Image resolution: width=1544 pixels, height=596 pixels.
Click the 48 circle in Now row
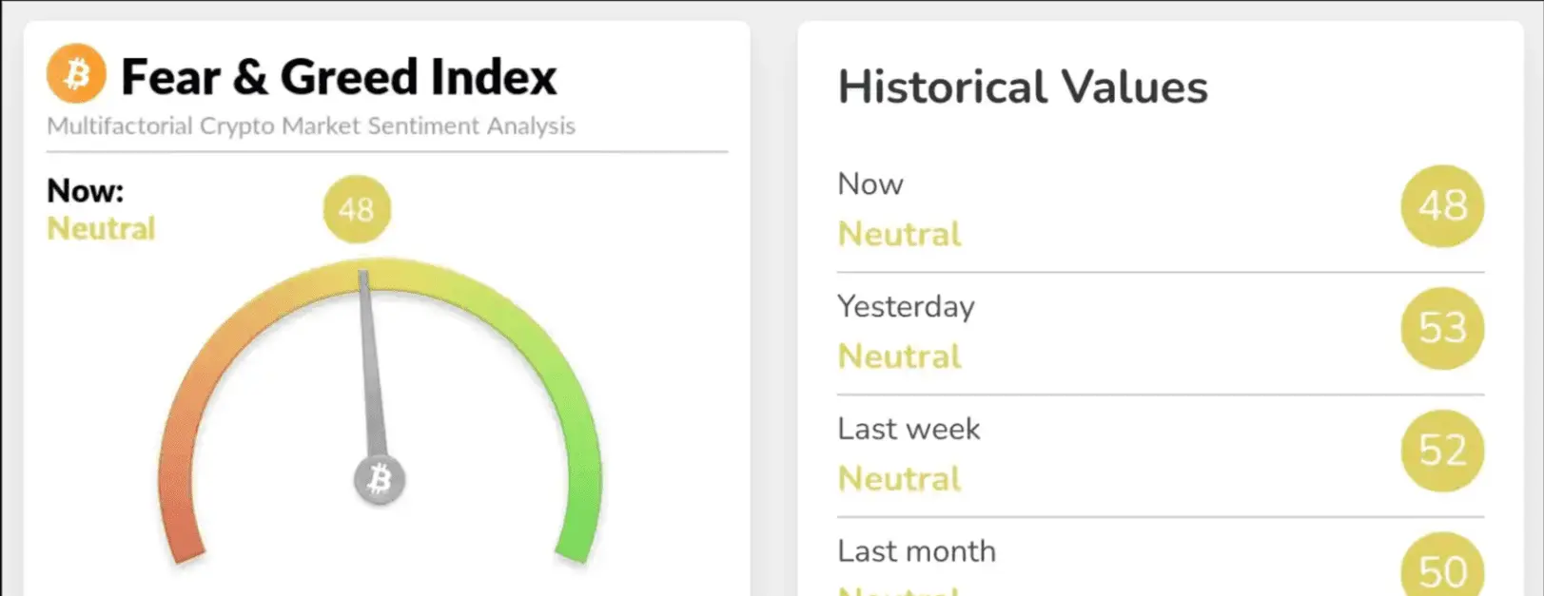coord(1442,206)
